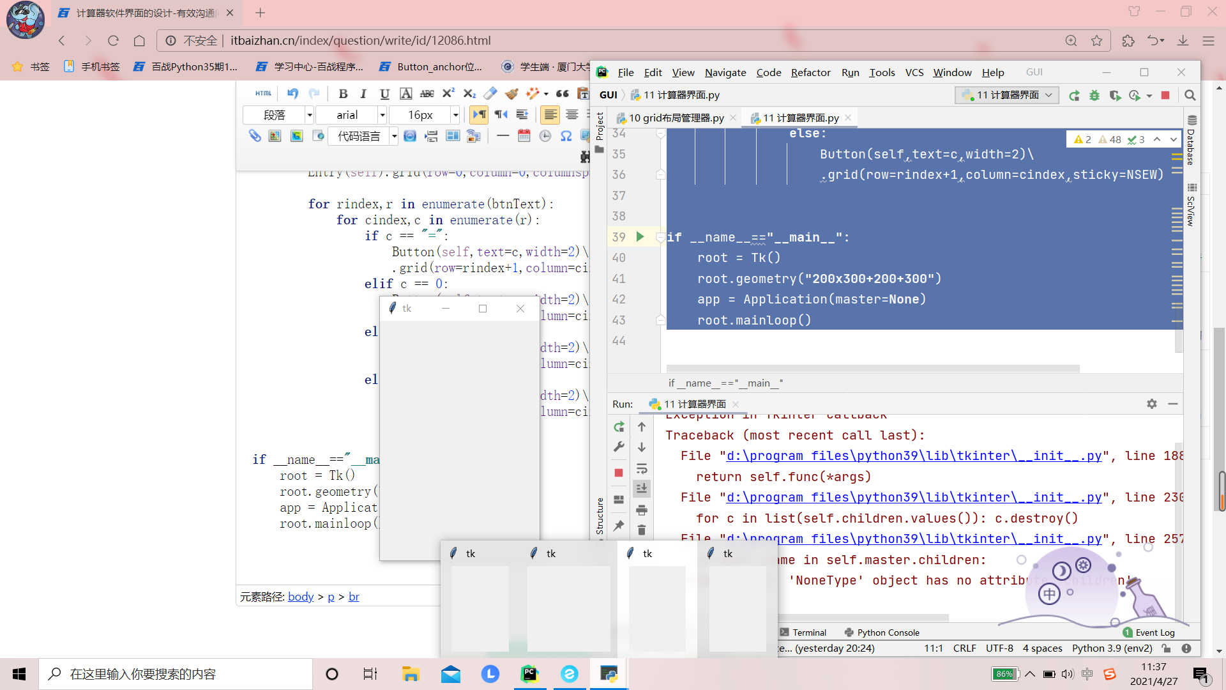Click the body element path link
This screenshot has width=1226, height=690.
point(301,597)
